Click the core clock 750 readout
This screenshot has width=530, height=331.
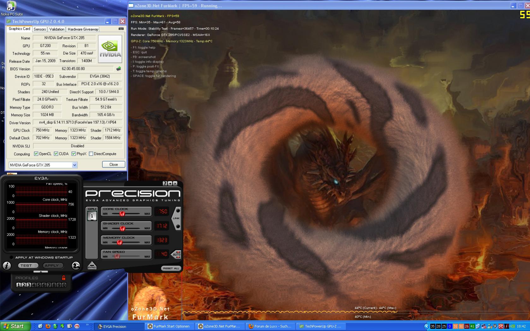pos(162,211)
